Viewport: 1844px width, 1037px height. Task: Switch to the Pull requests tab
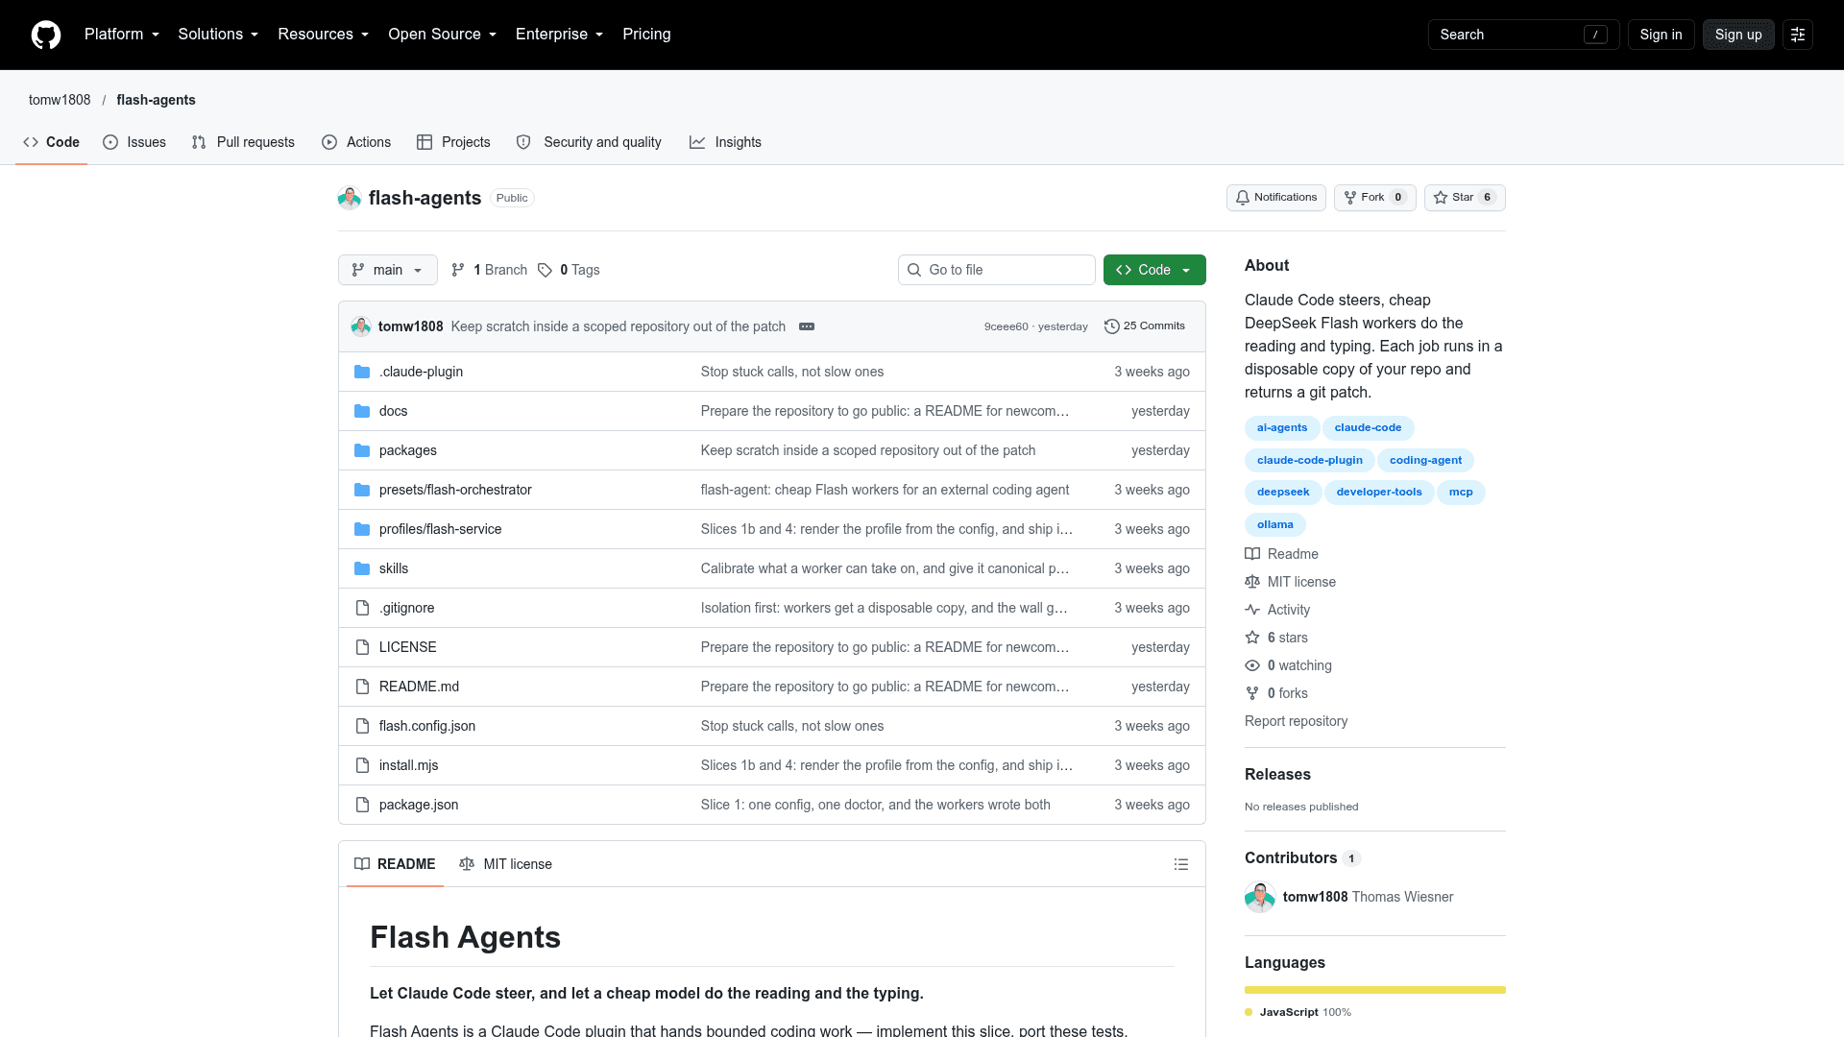pos(243,142)
